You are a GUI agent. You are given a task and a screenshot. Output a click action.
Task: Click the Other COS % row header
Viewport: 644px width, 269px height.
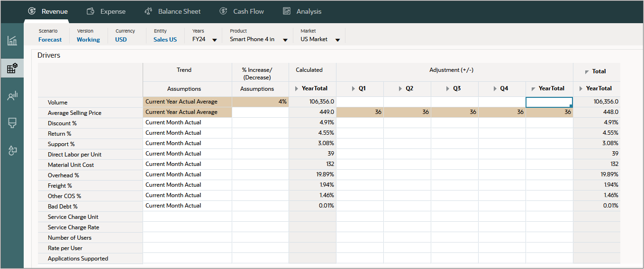(x=91, y=196)
